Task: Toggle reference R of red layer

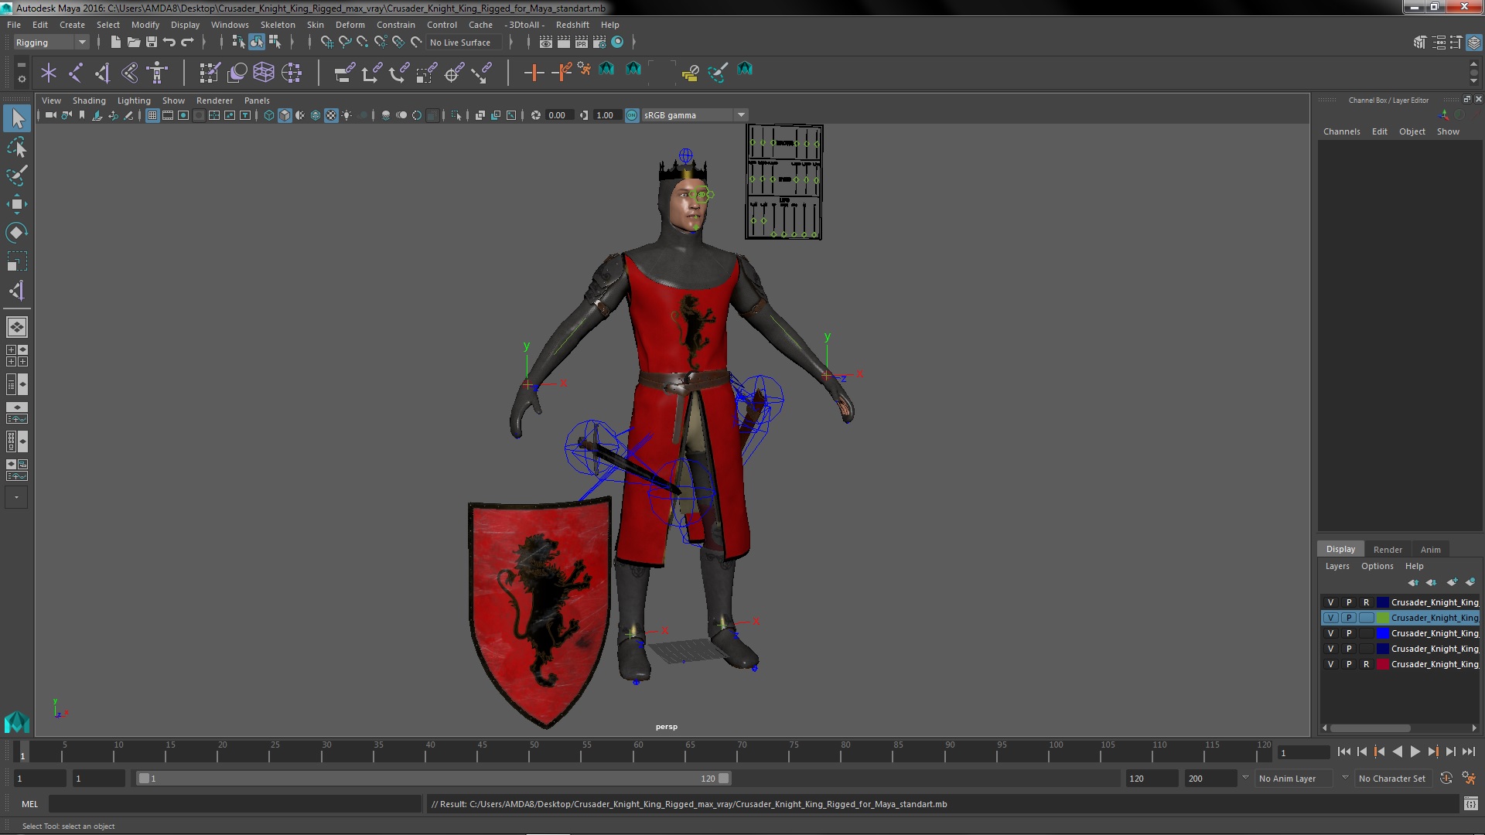Action: [x=1367, y=664]
